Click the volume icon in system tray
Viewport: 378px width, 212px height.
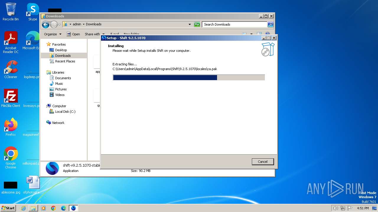point(336,208)
